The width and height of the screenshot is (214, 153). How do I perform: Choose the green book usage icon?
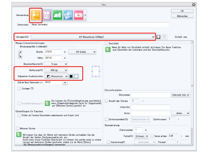coord(57,15)
